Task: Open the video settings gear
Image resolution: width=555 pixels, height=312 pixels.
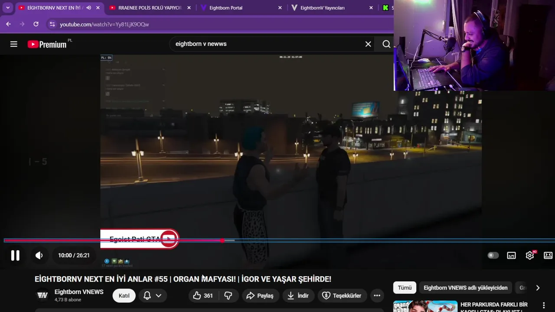Action: pyautogui.click(x=530, y=255)
